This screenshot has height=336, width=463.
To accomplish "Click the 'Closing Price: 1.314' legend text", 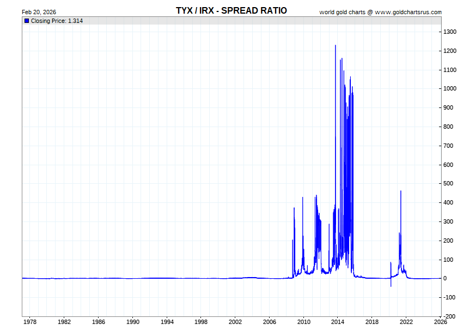I will pos(57,21).
